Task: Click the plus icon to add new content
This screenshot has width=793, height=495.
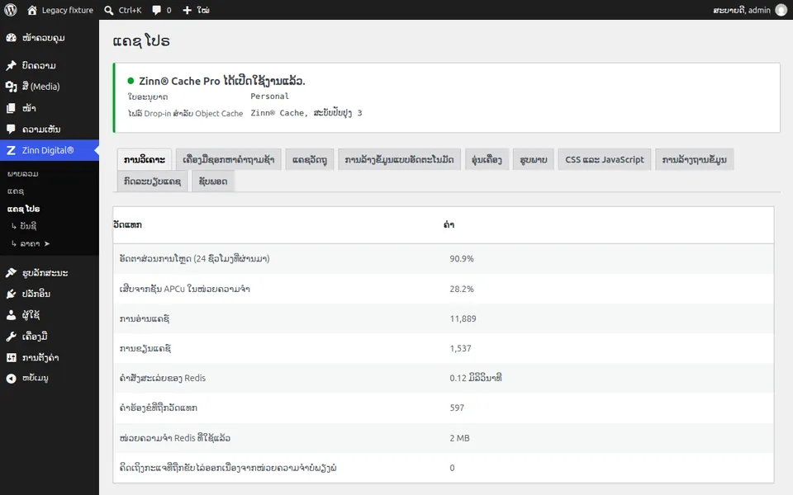Action: (x=188, y=10)
